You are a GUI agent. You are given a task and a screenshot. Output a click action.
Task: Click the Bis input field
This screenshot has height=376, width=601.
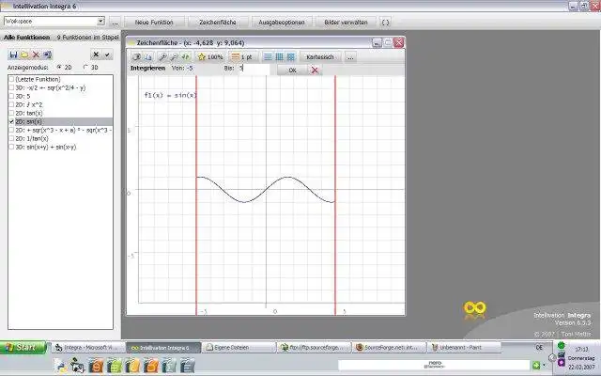[254, 69]
